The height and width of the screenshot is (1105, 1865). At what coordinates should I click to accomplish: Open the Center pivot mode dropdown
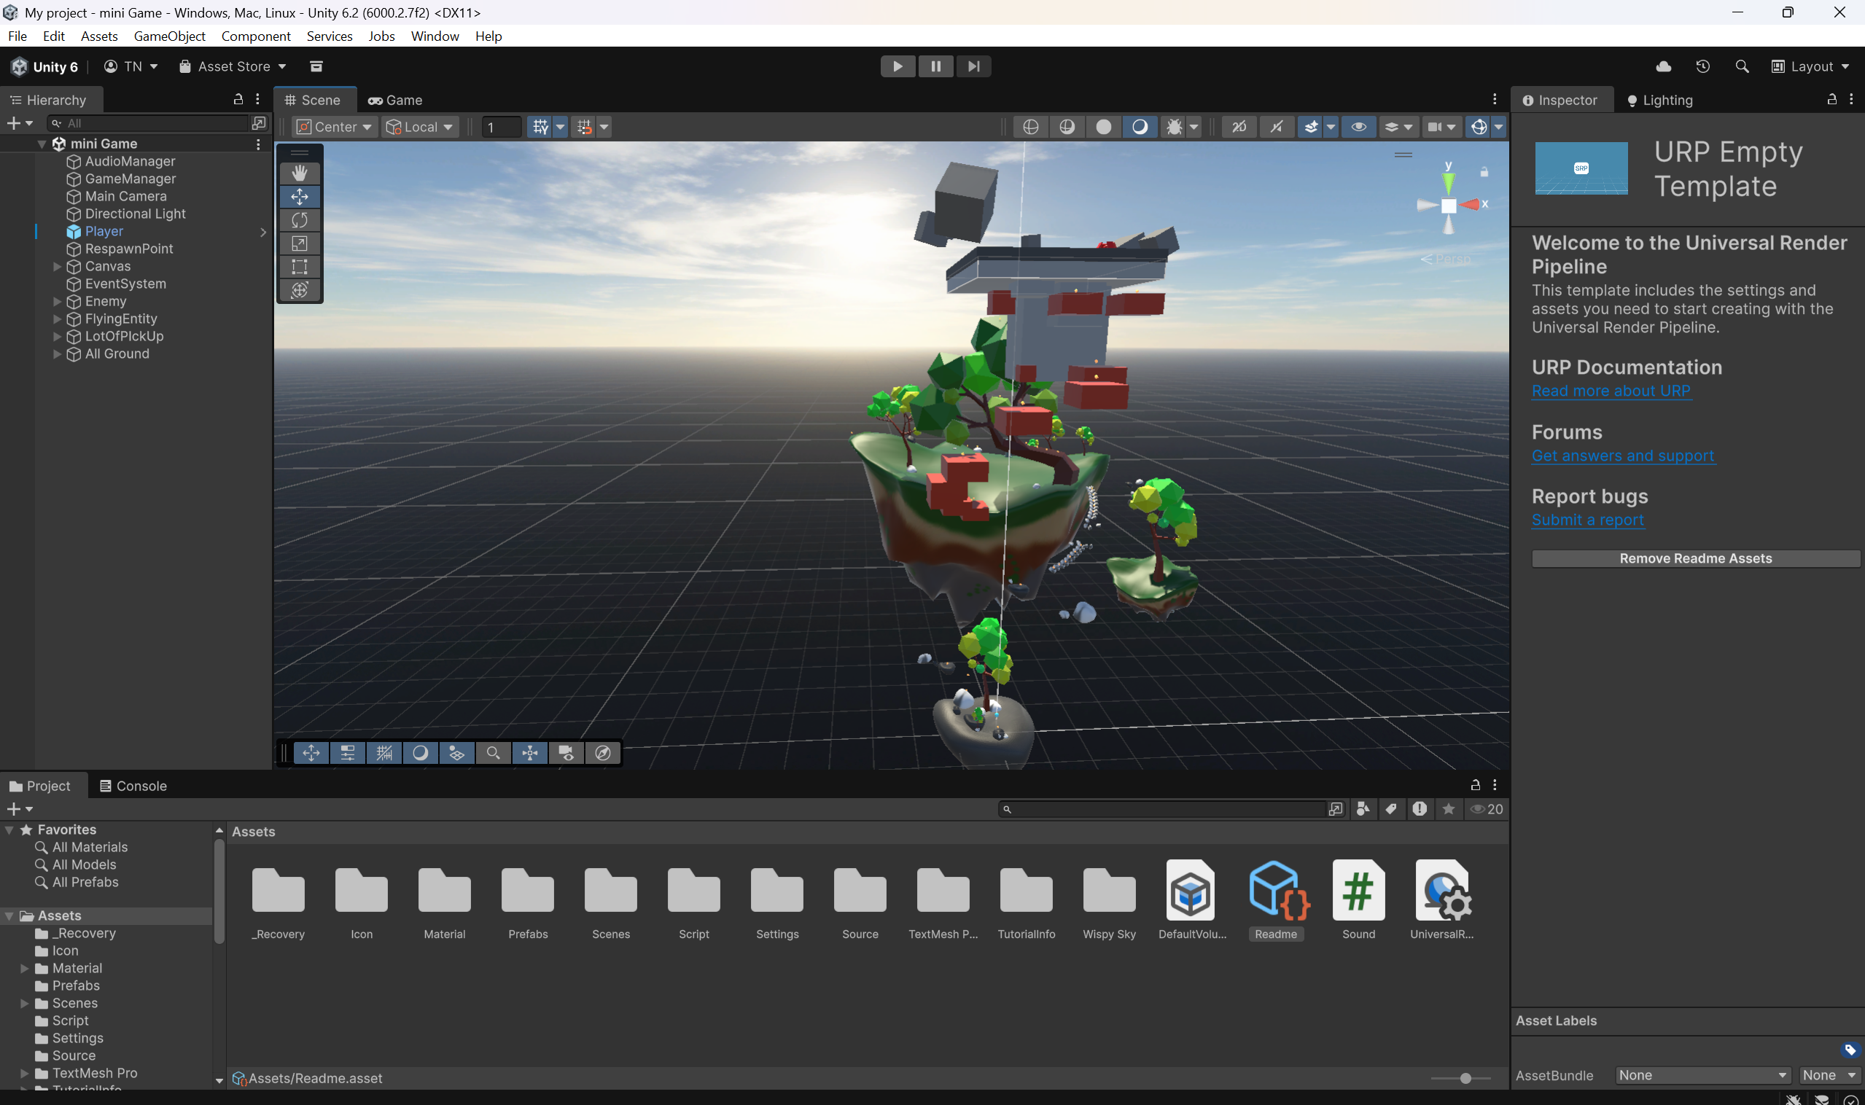(335, 128)
